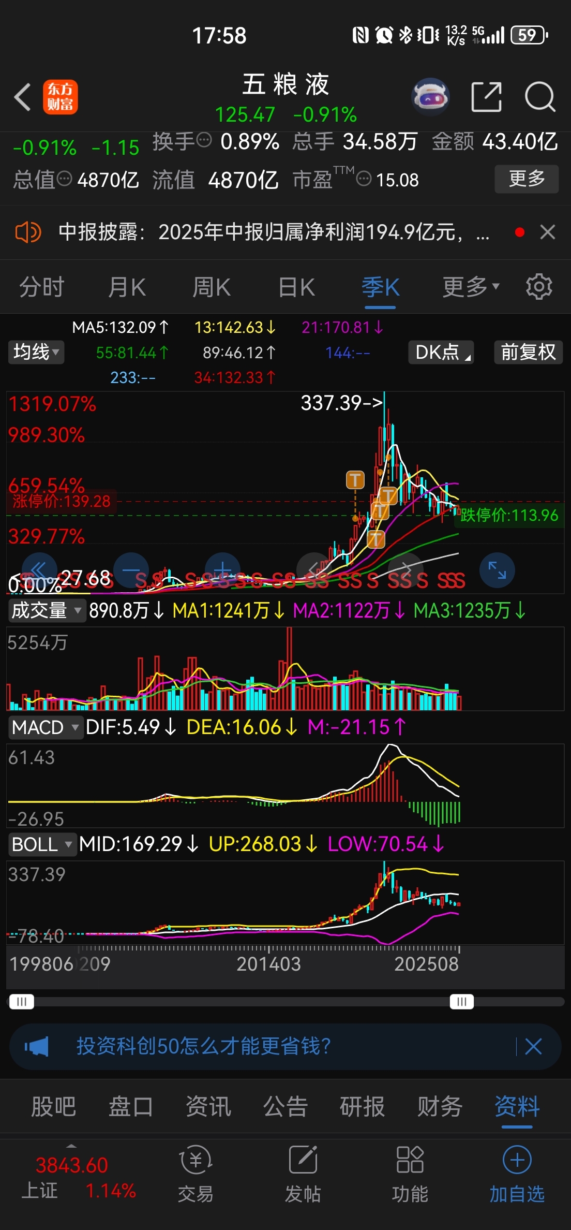
Task: Add stock via 加自选 icon
Action: (x=517, y=1175)
